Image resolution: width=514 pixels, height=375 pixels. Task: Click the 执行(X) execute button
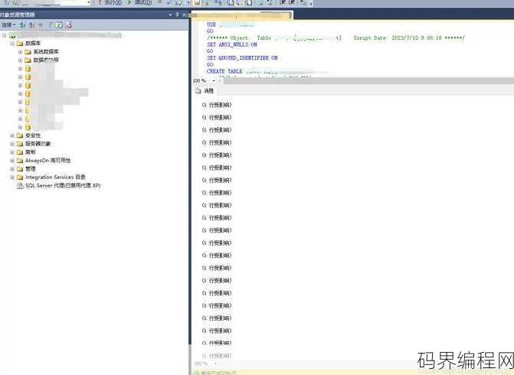pyautogui.click(x=110, y=2)
